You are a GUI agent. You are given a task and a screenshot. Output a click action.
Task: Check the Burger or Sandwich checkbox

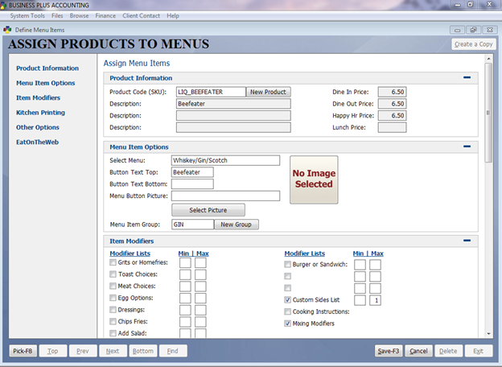click(x=287, y=265)
